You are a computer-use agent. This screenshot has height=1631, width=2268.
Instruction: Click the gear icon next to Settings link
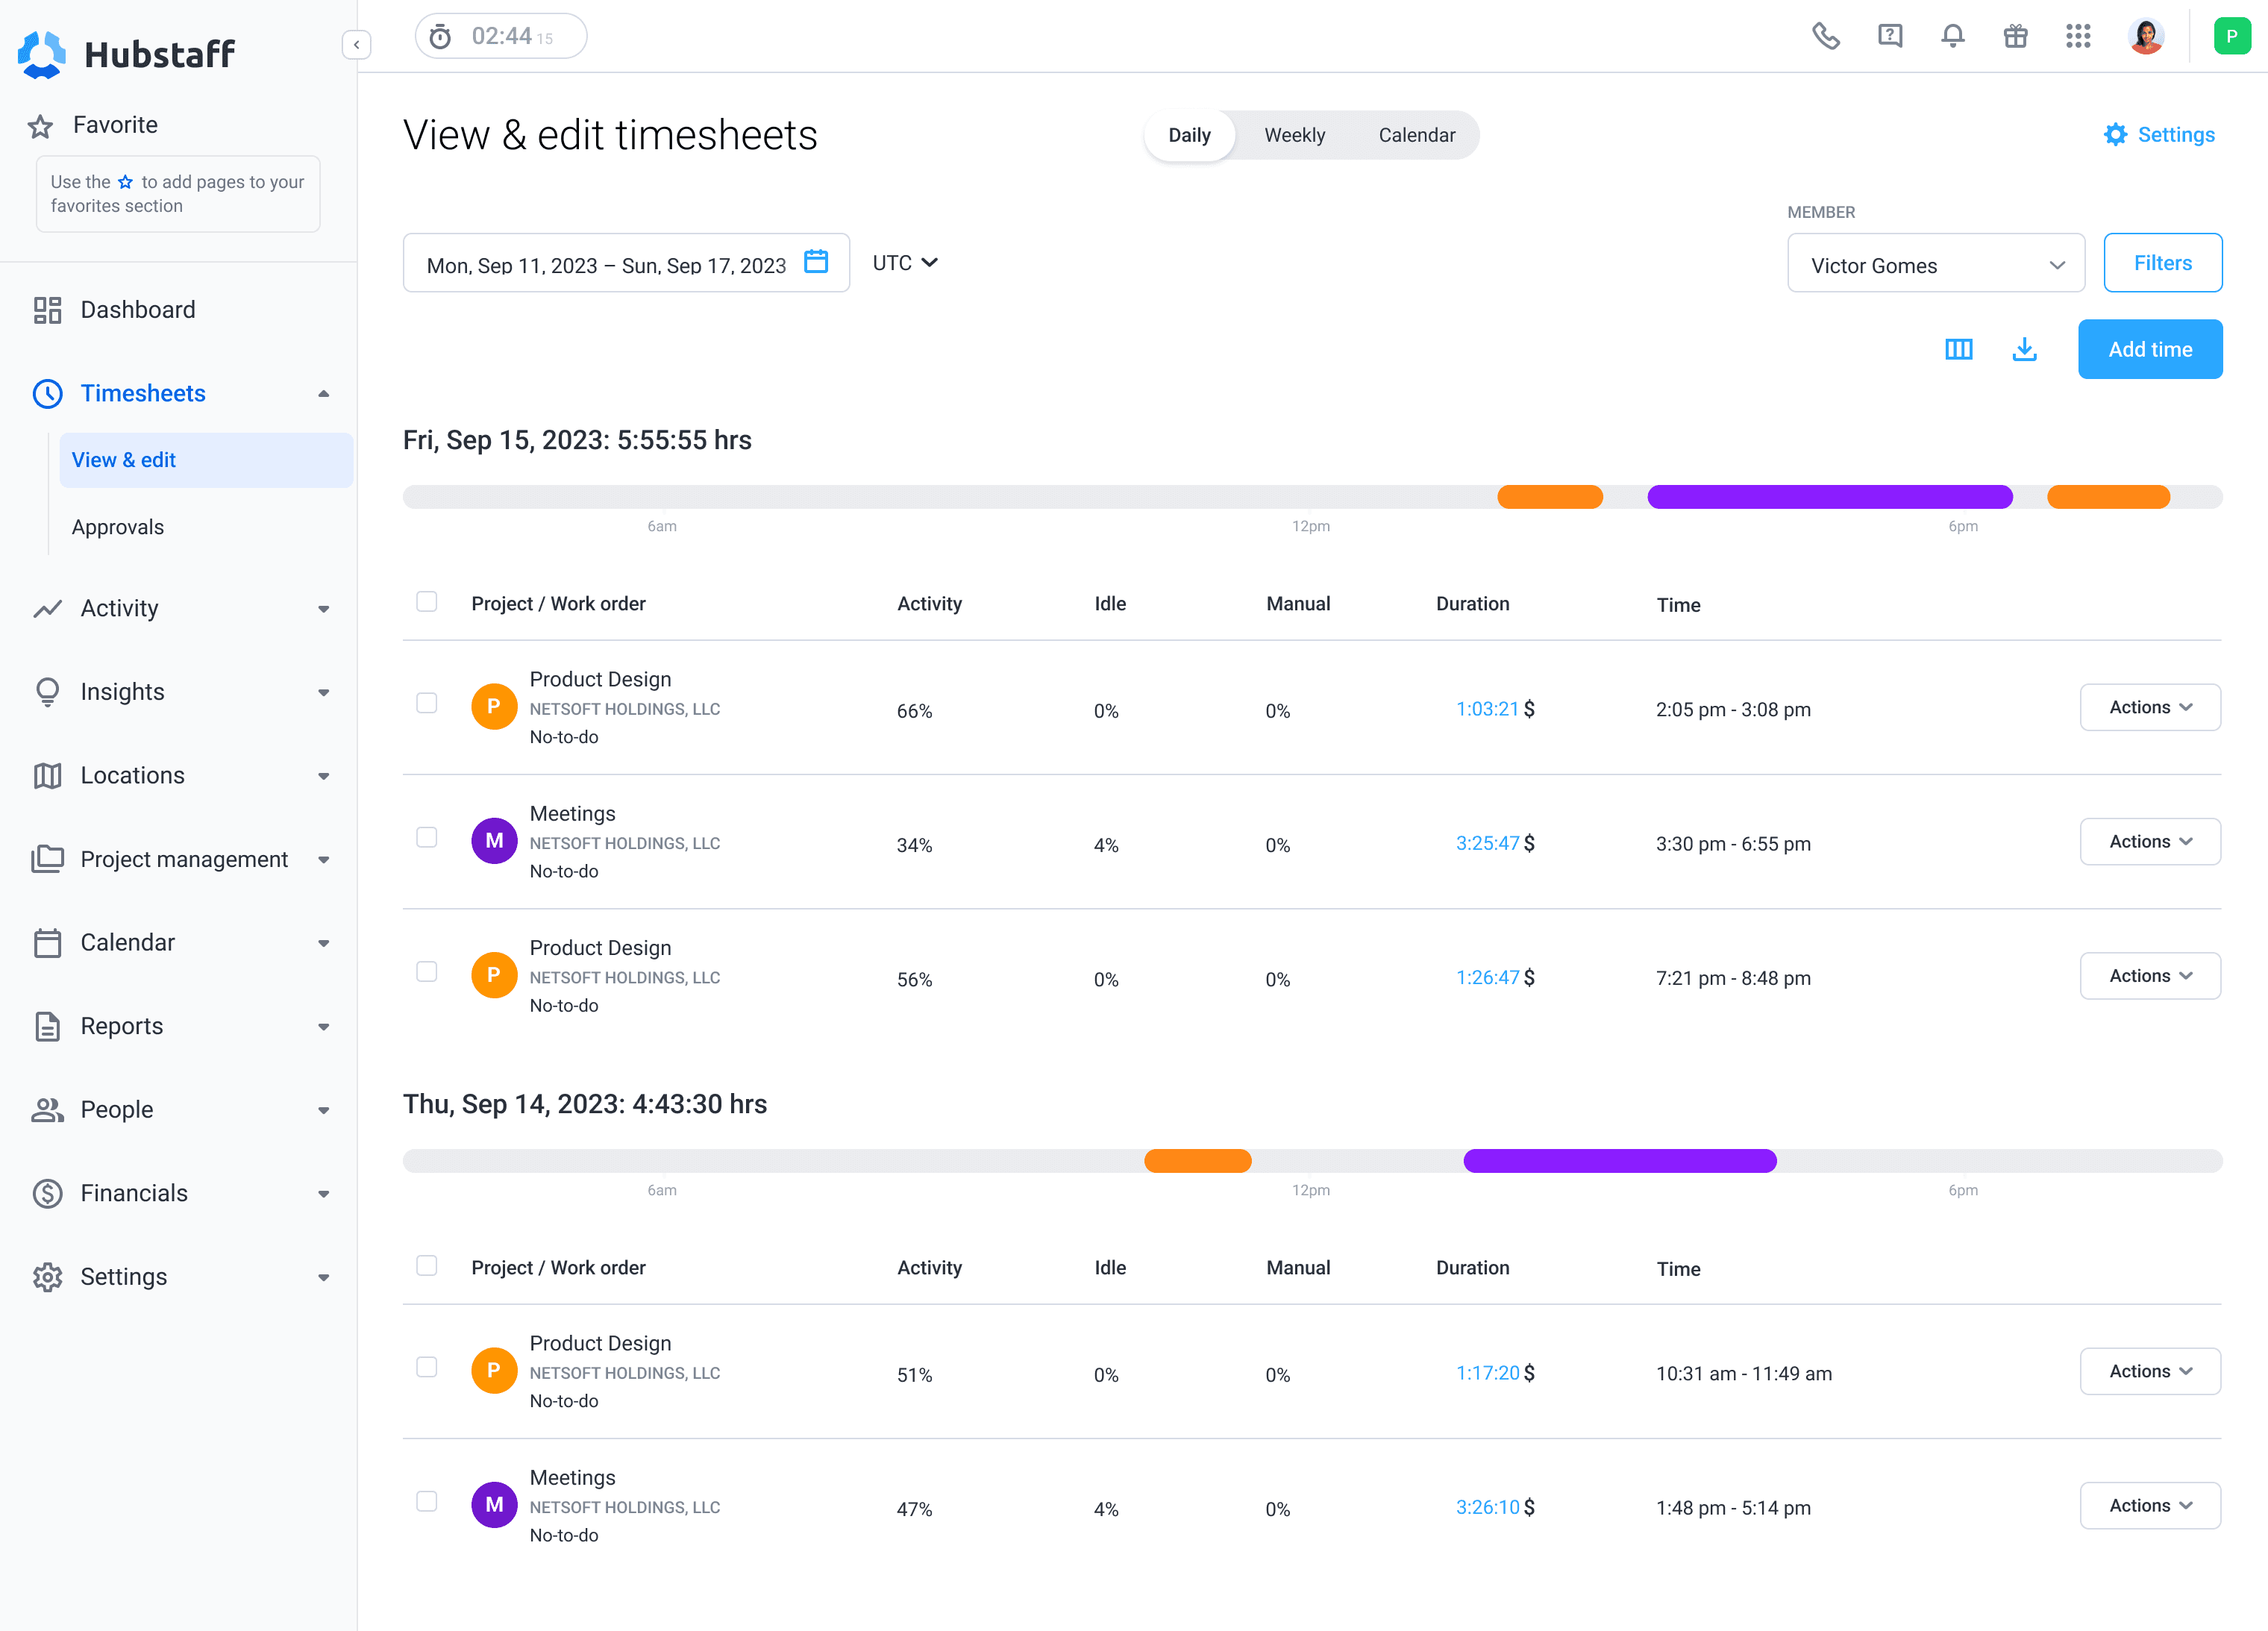point(2115,135)
